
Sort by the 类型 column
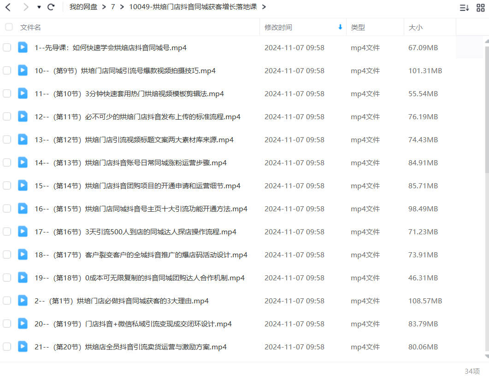358,28
